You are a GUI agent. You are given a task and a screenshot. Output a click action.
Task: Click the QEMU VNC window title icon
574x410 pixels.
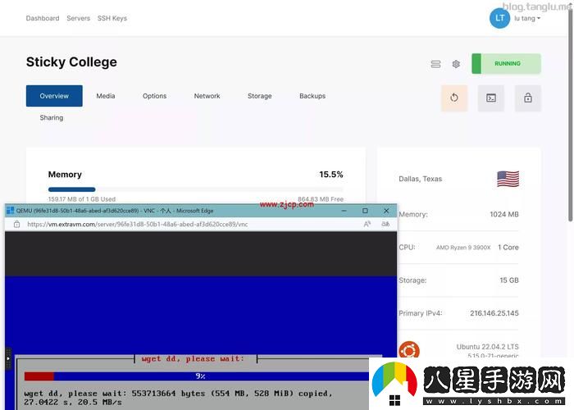click(10, 211)
